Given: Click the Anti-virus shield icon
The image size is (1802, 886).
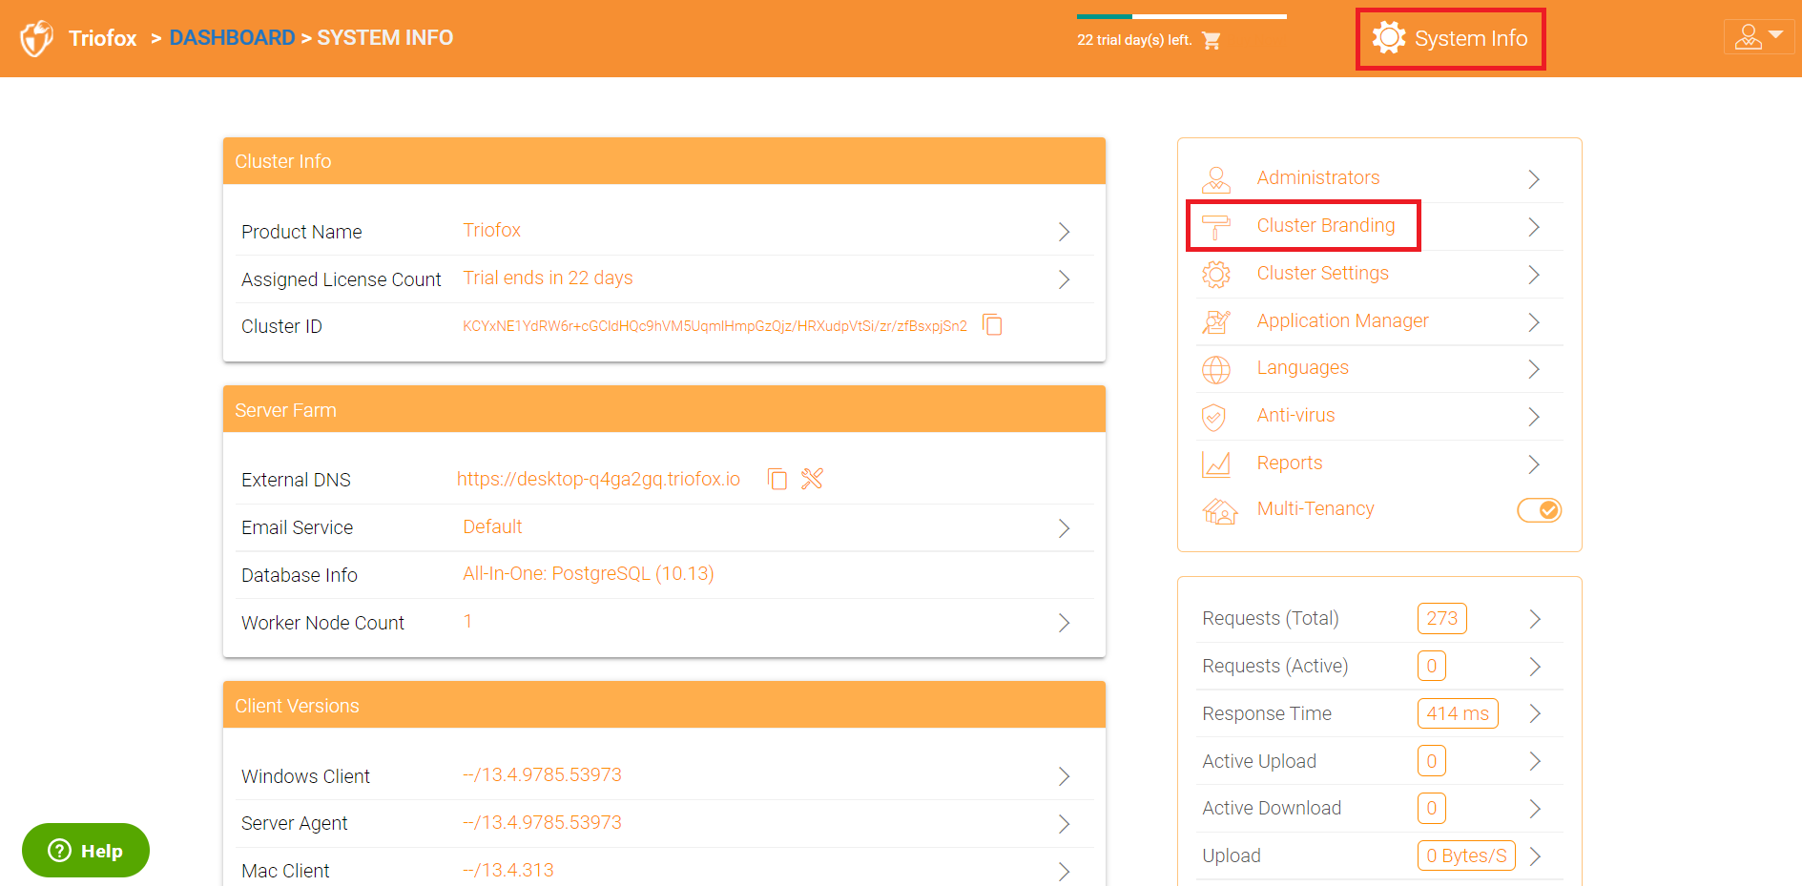Looking at the screenshot, I should click(1214, 417).
